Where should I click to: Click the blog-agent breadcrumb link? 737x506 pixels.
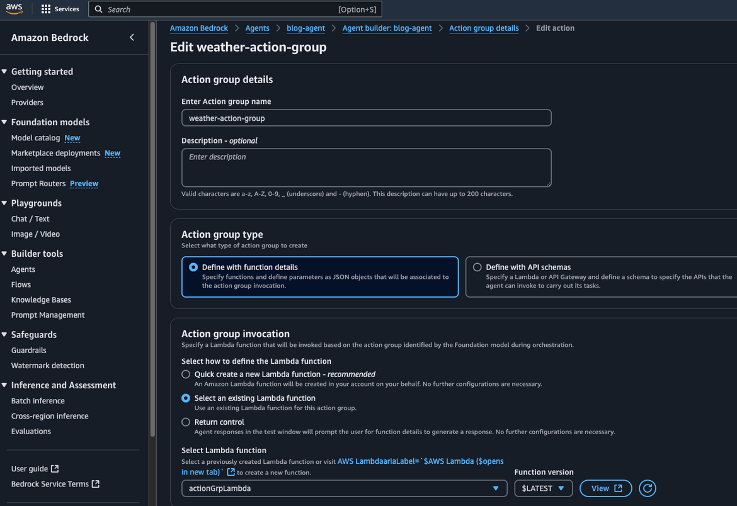pyautogui.click(x=306, y=28)
